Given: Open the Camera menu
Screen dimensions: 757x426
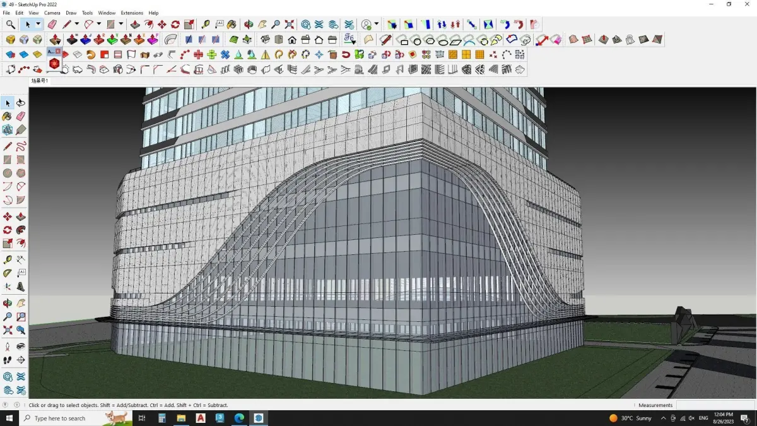Looking at the screenshot, I should click(52, 13).
